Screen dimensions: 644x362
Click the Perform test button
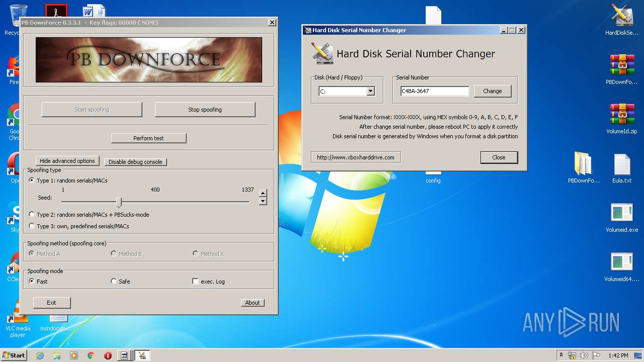click(148, 138)
